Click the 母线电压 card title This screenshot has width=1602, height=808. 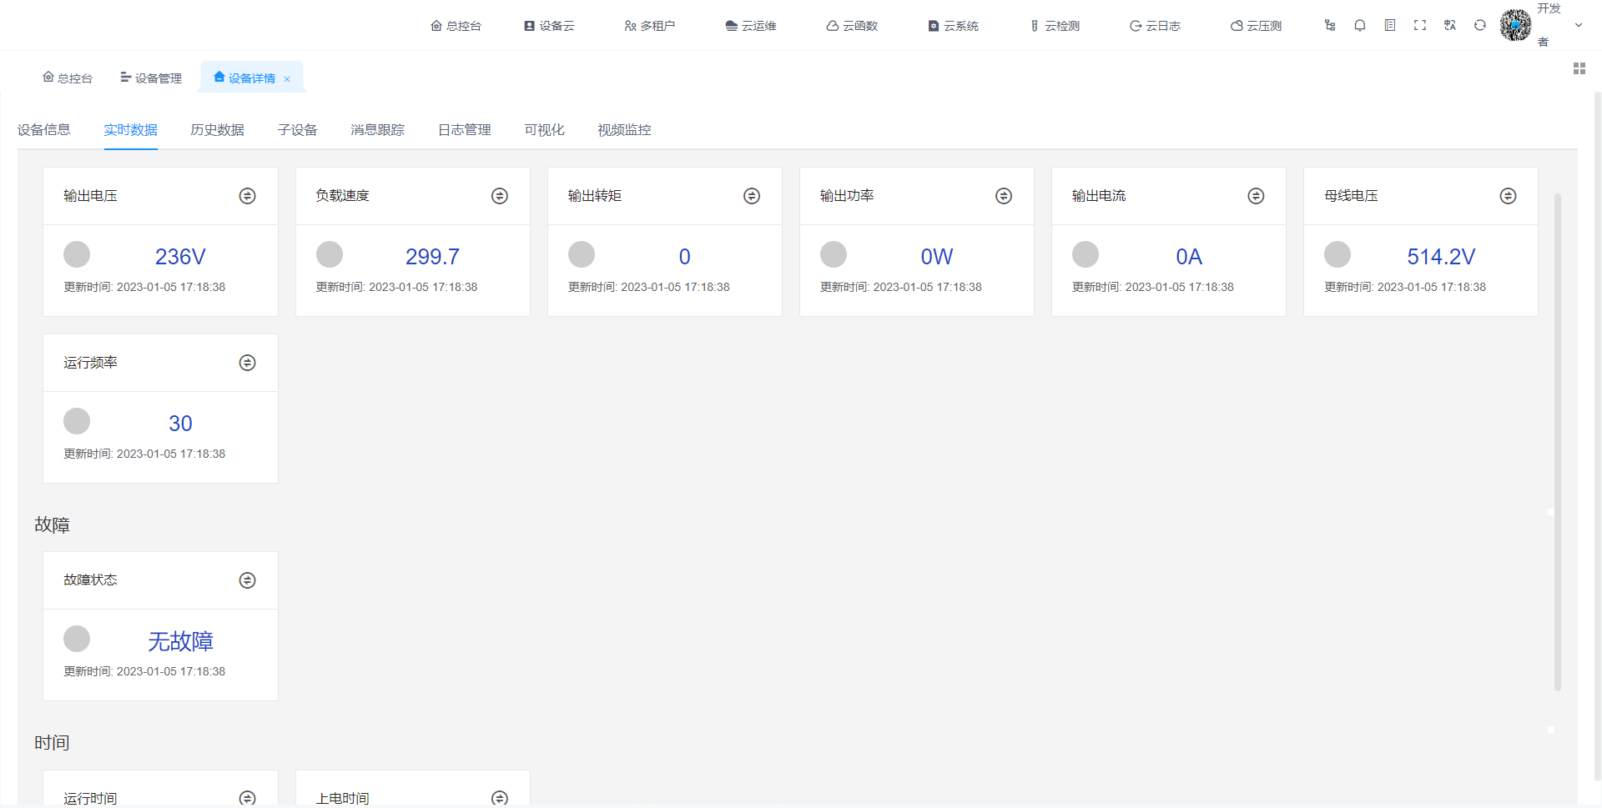pyautogui.click(x=1351, y=196)
